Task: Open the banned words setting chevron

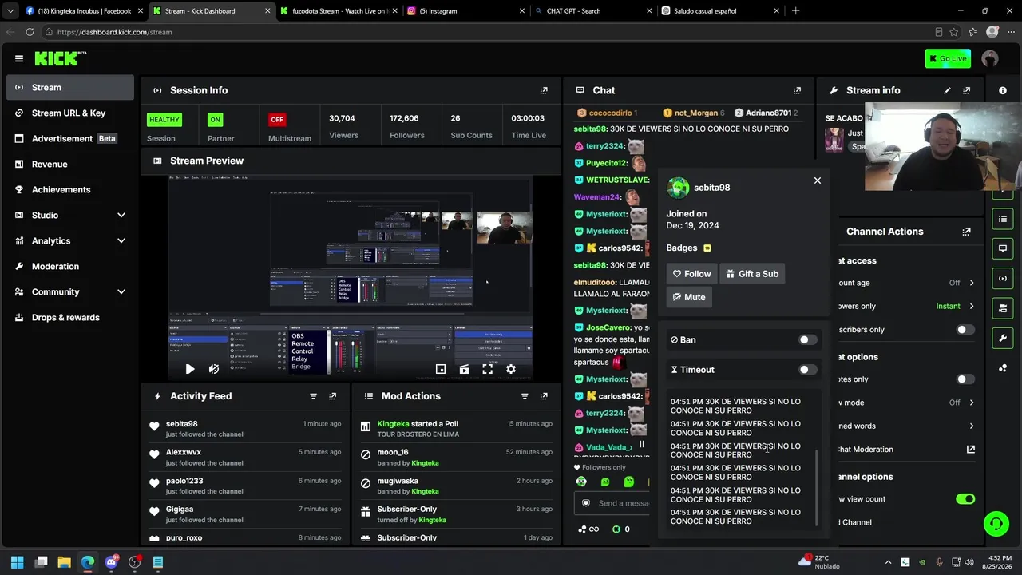Action: pyautogui.click(x=972, y=426)
